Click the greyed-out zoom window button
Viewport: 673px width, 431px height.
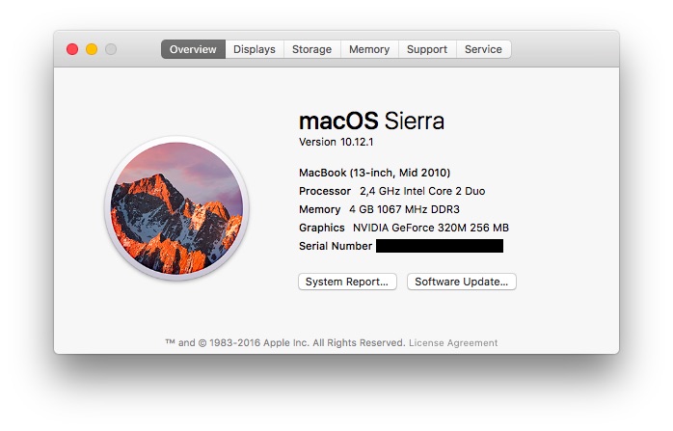[111, 49]
